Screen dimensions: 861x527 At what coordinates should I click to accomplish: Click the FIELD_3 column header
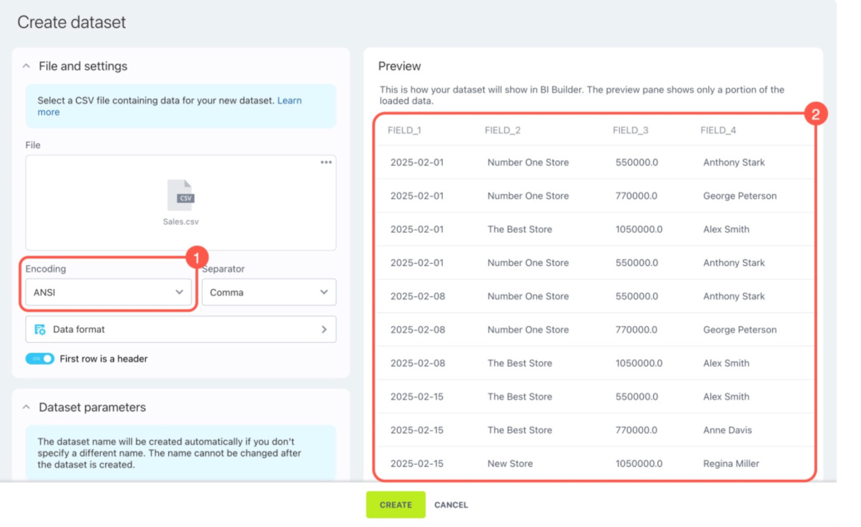[x=630, y=130]
